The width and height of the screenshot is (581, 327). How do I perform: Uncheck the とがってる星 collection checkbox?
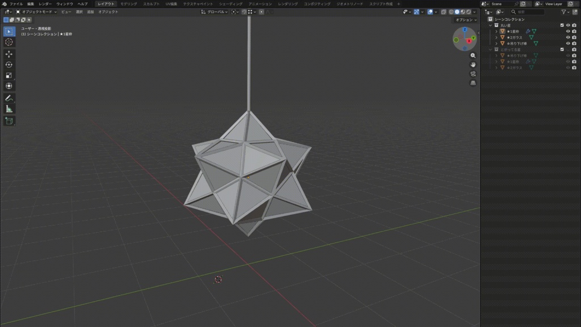562,49
